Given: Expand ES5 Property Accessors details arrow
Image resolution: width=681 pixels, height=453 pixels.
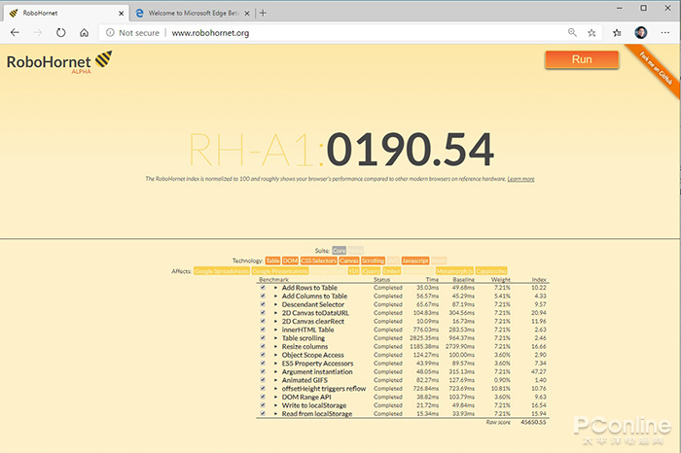Looking at the screenshot, I should [x=275, y=364].
